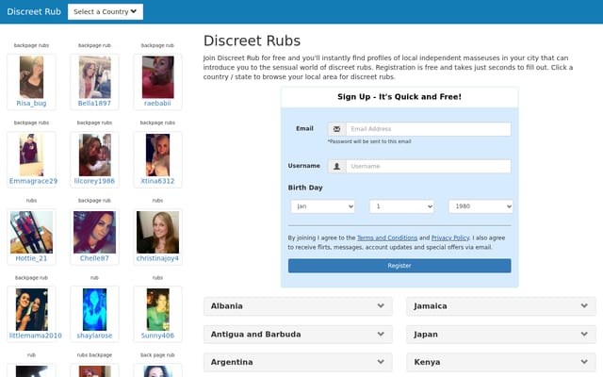This screenshot has width=603, height=377.
Task: Click the christinajoy4 username link
Action: pos(157,258)
